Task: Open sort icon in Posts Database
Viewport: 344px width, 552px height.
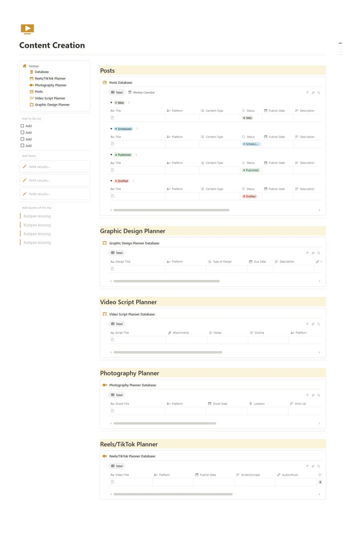Action: point(313,92)
